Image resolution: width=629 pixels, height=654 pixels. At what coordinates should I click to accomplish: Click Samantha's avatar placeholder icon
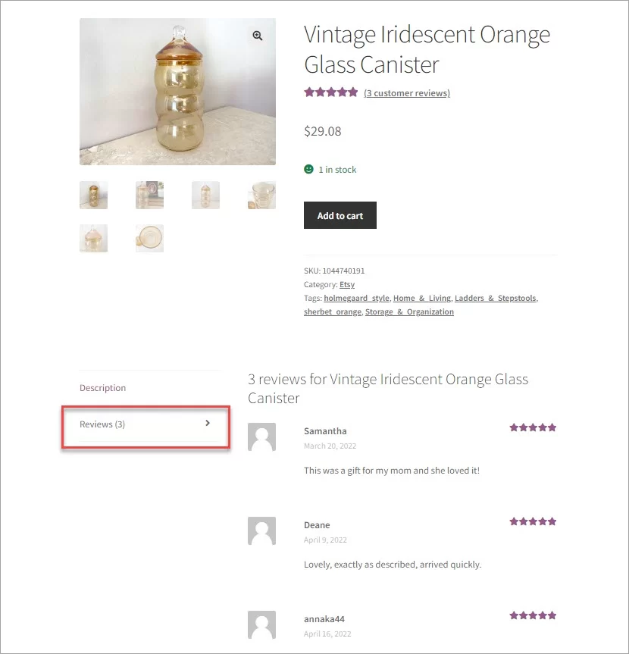click(x=261, y=437)
